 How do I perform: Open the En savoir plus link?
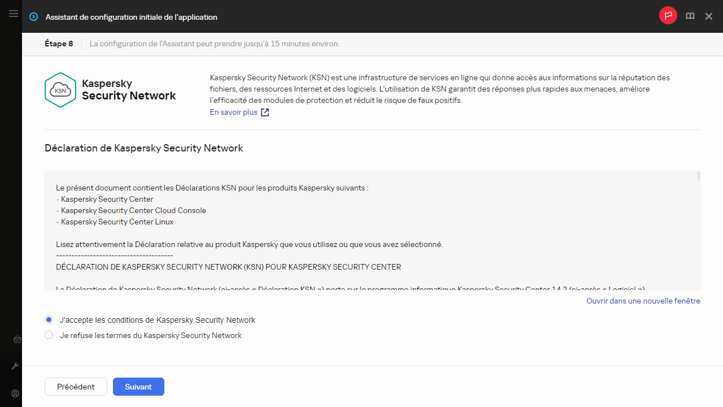[x=233, y=112]
